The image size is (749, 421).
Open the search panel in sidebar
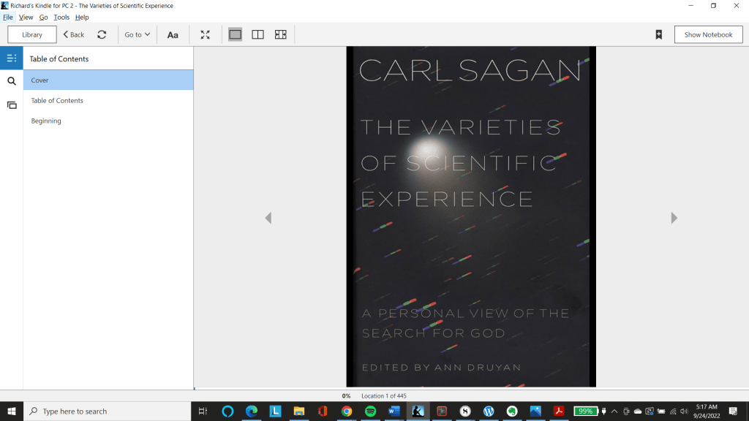pos(12,81)
